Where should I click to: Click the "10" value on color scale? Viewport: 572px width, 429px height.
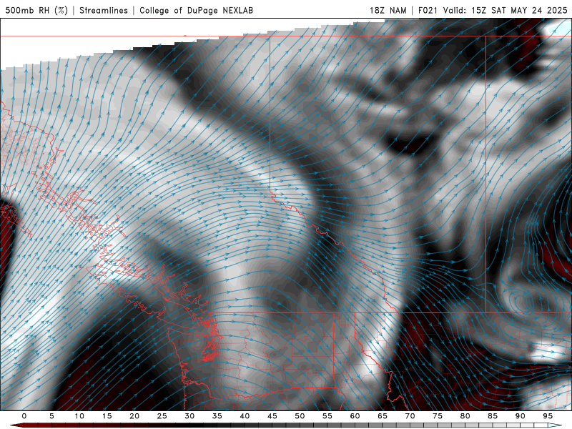point(79,416)
